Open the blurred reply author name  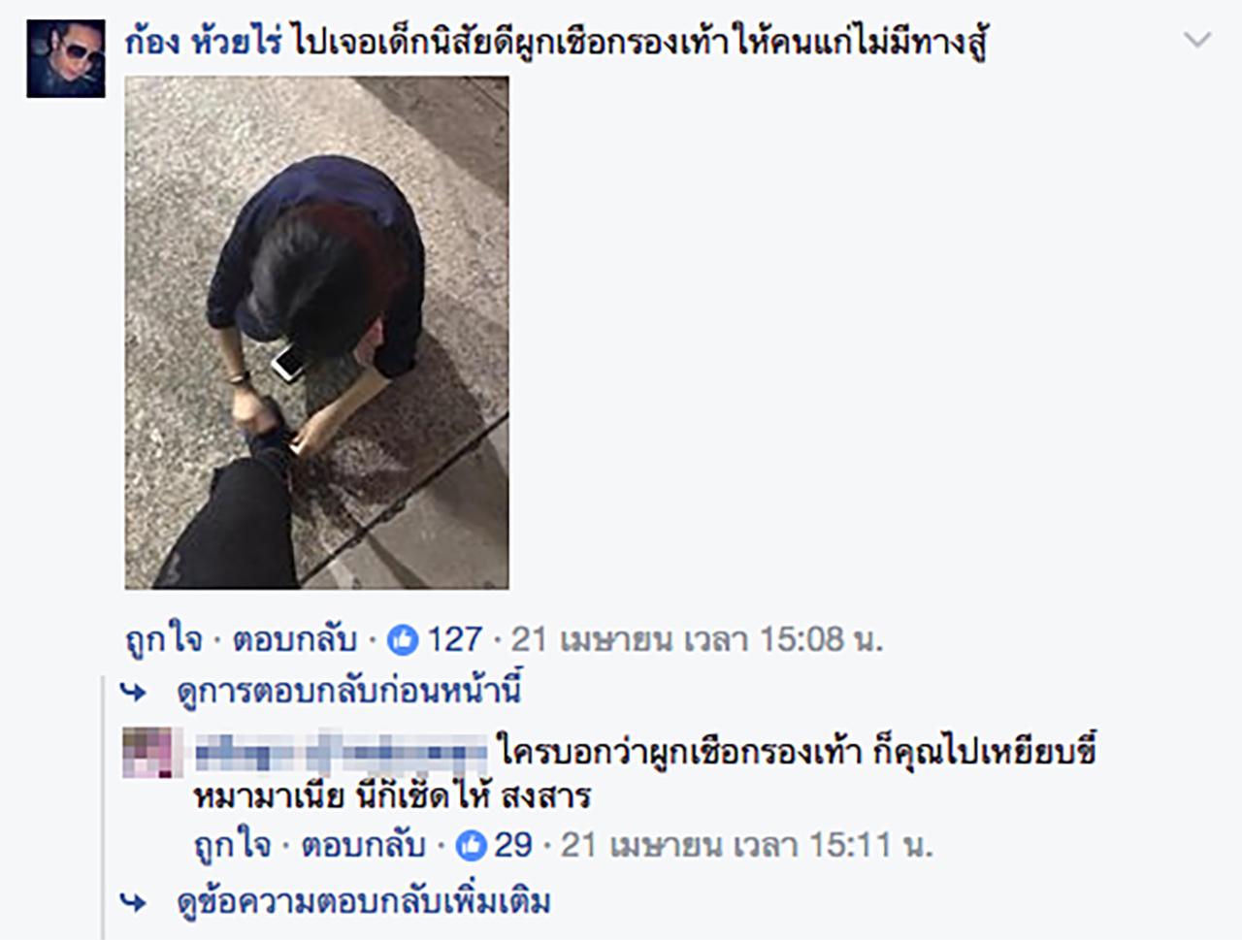pyautogui.click(x=341, y=751)
